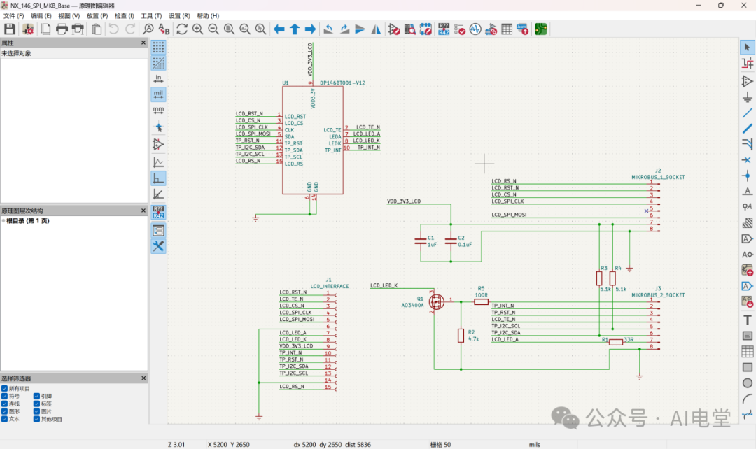Switch units to inches

tap(158, 78)
